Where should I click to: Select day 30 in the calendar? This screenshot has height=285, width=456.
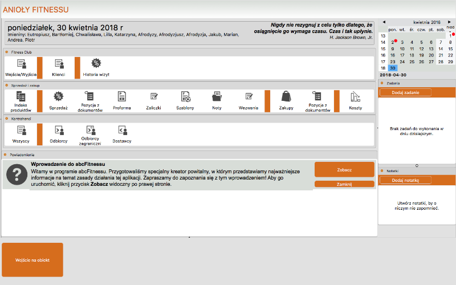point(392,68)
